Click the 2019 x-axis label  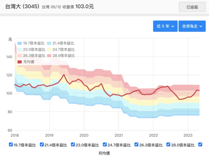click(x=49, y=136)
